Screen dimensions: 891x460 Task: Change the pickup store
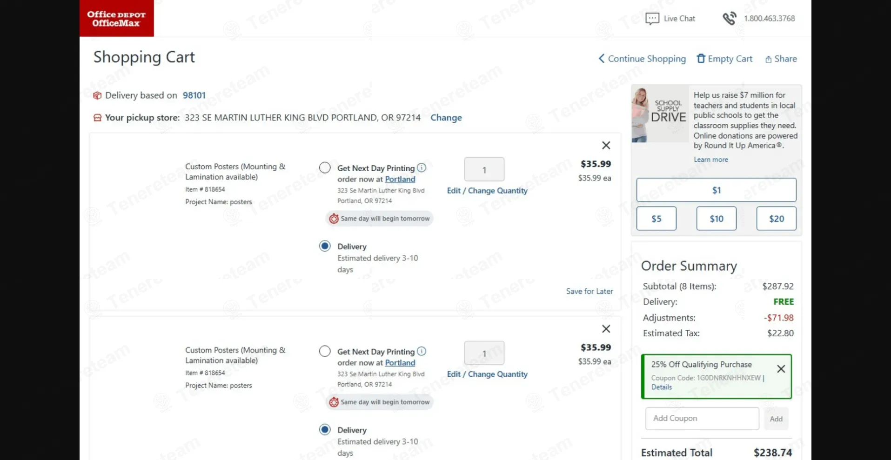click(446, 118)
